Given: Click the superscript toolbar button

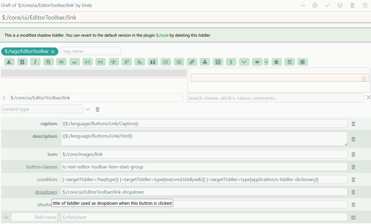Looking at the screenshot, I should coord(127,62).
